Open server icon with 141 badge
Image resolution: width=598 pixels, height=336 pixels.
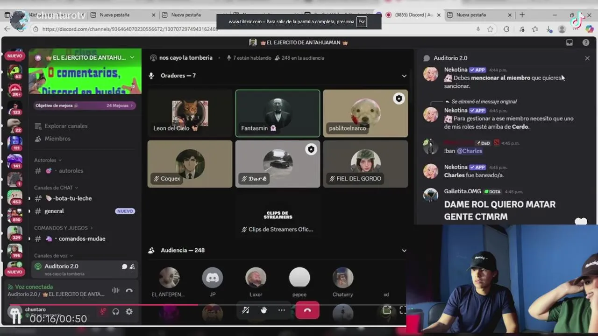click(14, 161)
